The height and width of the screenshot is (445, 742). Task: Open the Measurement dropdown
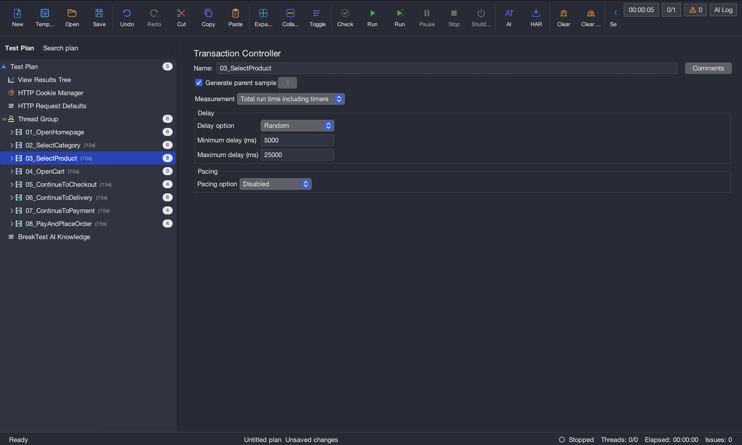[x=291, y=99]
